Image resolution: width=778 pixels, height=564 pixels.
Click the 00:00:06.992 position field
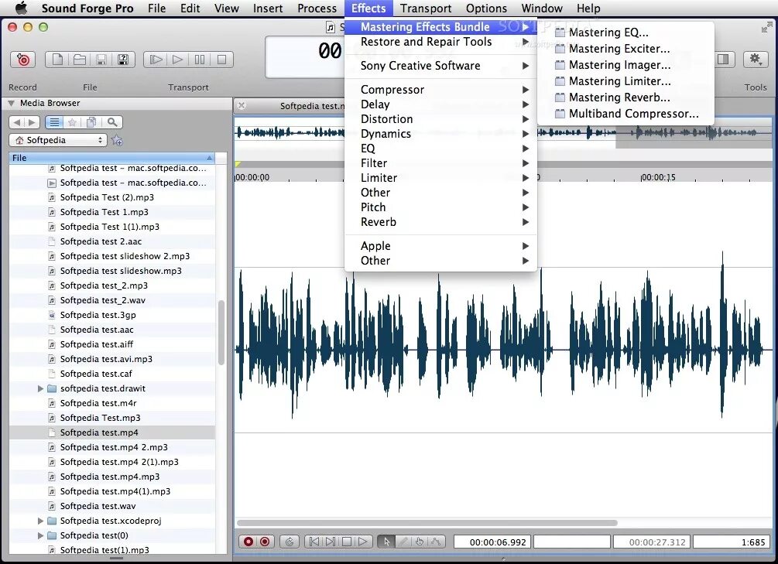click(492, 542)
